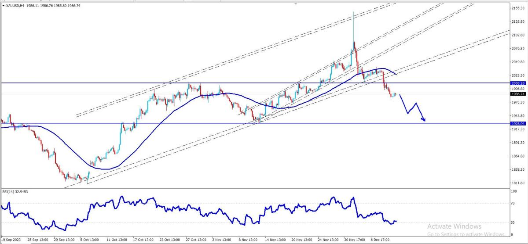Click the 2023.30 price scale value
528x244 pixels.
[518, 75]
